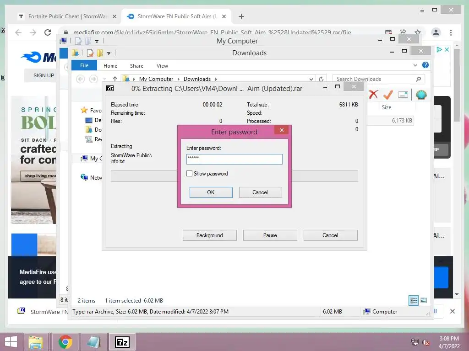Viewport: 469px width, 351px height.
Task: Open Explorer help question mark icon
Action: (425, 65)
